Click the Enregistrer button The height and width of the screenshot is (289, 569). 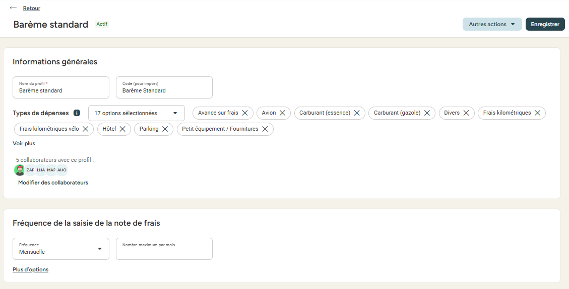point(545,24)
